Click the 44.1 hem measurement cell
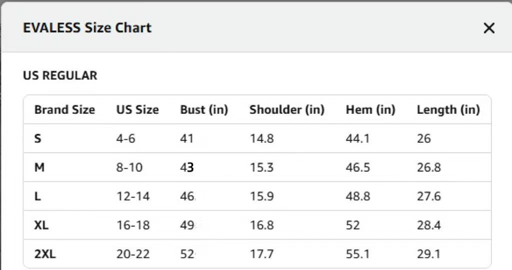Viewport: 512px width, 270px height. point(357,138)
